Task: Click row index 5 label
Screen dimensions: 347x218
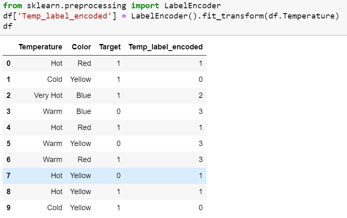Action: pos(9,144)
